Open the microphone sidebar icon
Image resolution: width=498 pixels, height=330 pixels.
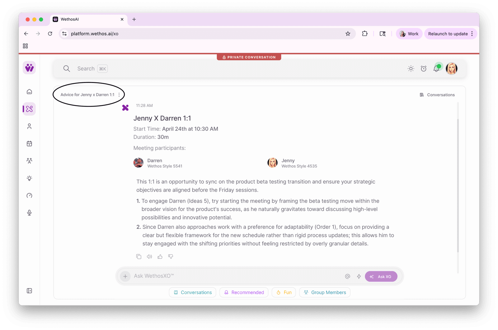[29, 213]
